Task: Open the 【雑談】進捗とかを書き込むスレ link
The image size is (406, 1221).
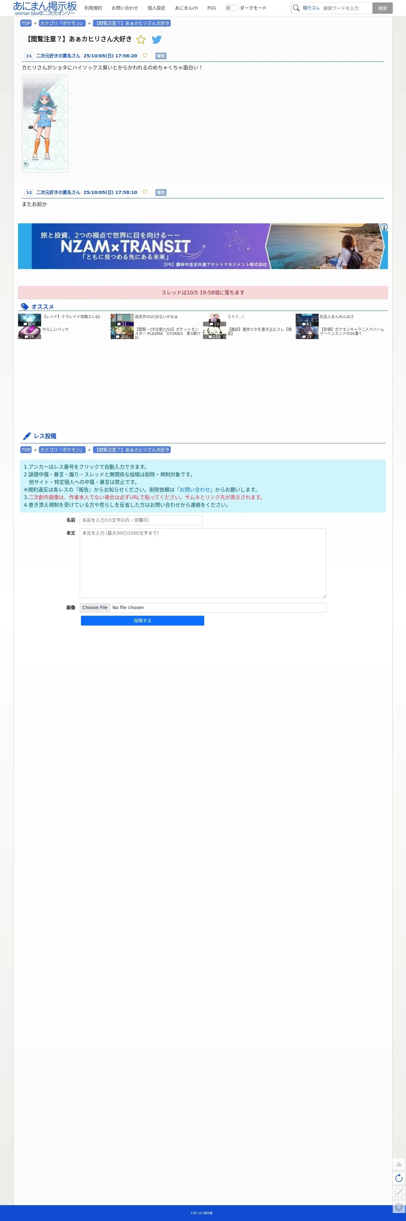Action: coord(259,331)
